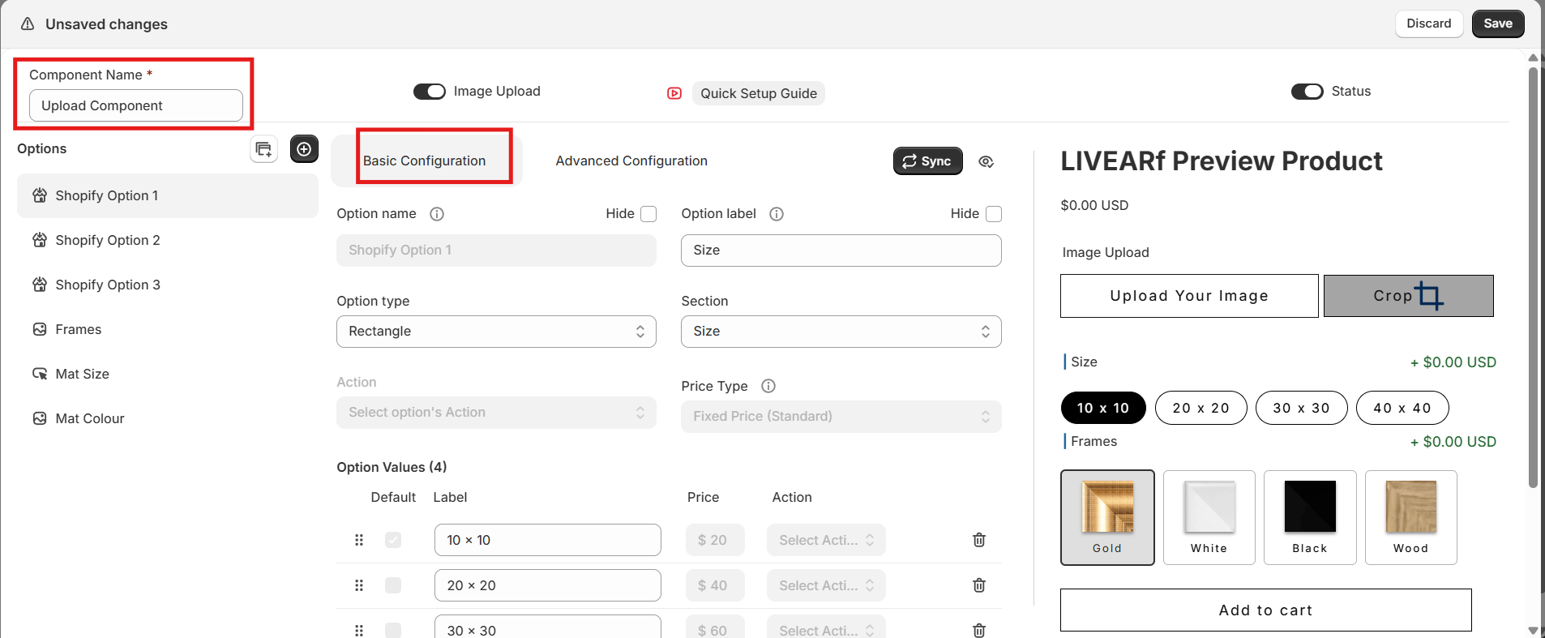The height and width of the screenshot is (638, 1545).
Task: Select the Frames option
Action: 168,329
